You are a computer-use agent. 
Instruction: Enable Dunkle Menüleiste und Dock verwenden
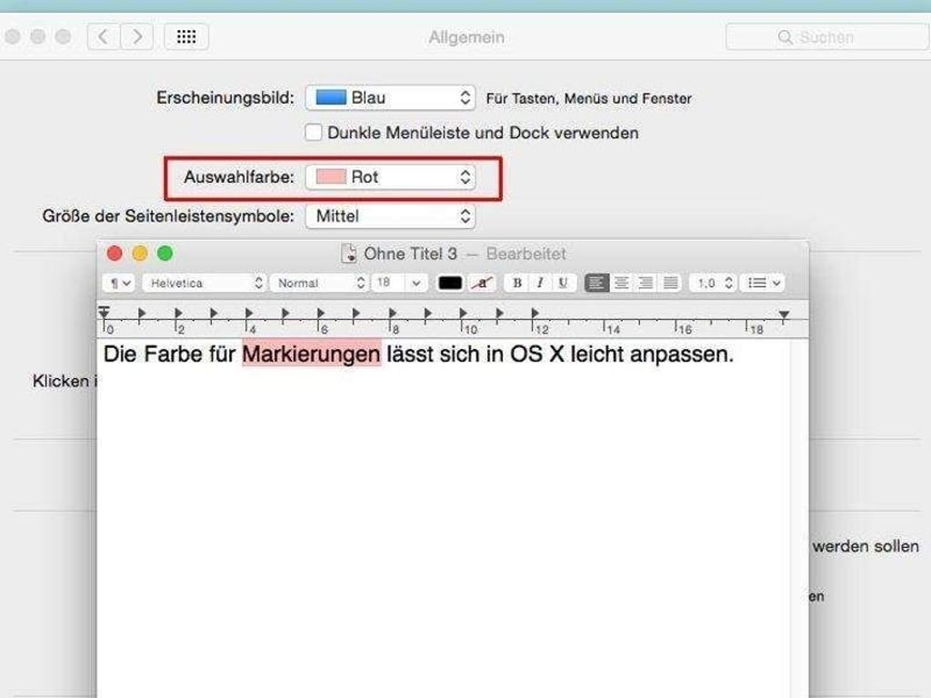pyautogui.click(x=314, y=132)
